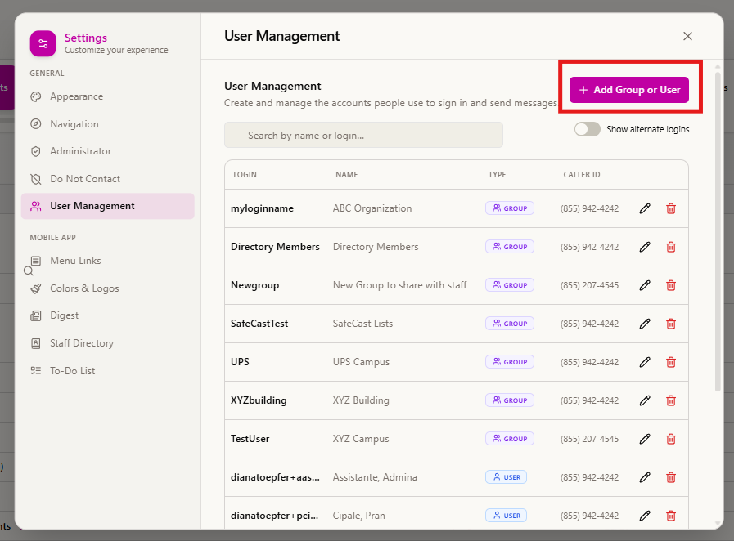734x541 pixels.
Task: Click the Search by name or login field
Action: click(363, 135)
